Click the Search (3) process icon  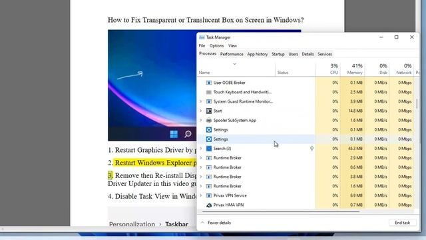[x=208, y=149]
